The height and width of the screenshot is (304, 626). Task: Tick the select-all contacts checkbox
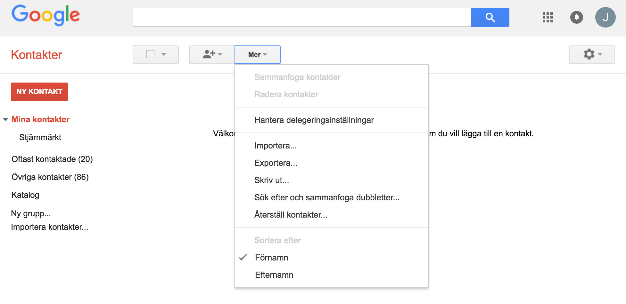pyautogui.click(x=150, y=54)
